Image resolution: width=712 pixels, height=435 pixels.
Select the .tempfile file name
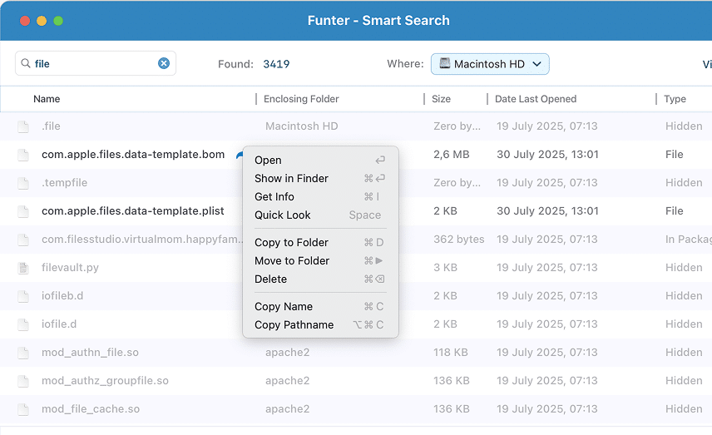click(x=65, y=182)
